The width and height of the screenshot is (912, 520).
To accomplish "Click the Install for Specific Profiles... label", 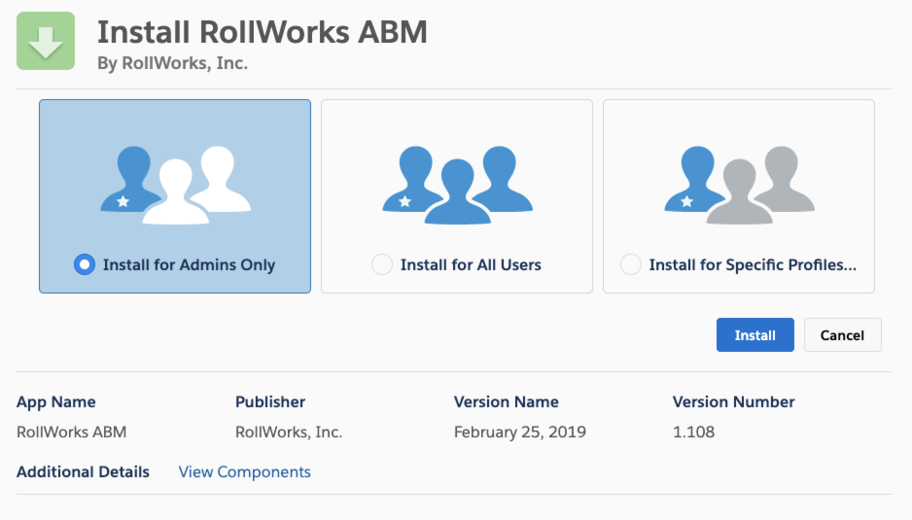I will [x=753, y=264].
